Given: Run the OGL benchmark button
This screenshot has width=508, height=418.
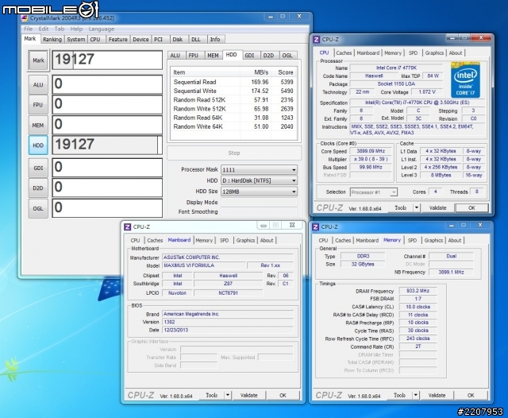Looking at the screenshot, I should [x=38, y=208].
